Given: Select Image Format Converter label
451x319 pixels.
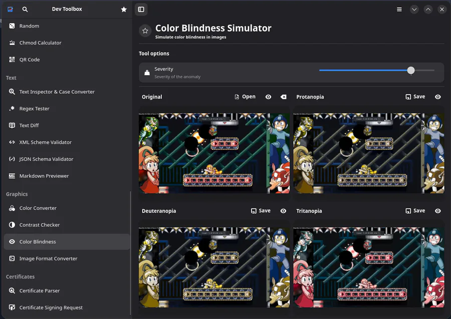Looking at the screenshot, I should point(48,258).
